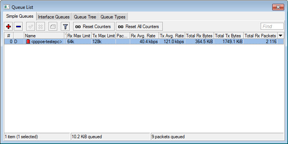The width and height of the screenshot is (288, 144).
Task: Open the comment note icon
Action: (x=53, y=27)
